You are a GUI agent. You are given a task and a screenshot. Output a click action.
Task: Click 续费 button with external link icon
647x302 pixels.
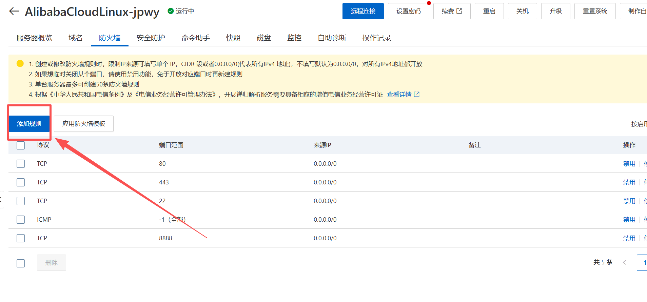(x=452, y=11)
